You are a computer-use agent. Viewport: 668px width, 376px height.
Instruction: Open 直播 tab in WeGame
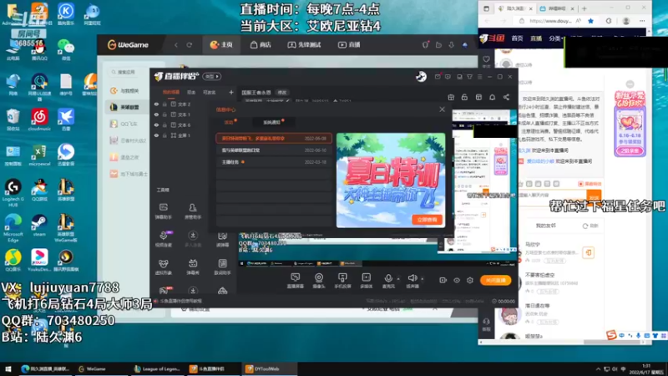click(x=349, y=45)
